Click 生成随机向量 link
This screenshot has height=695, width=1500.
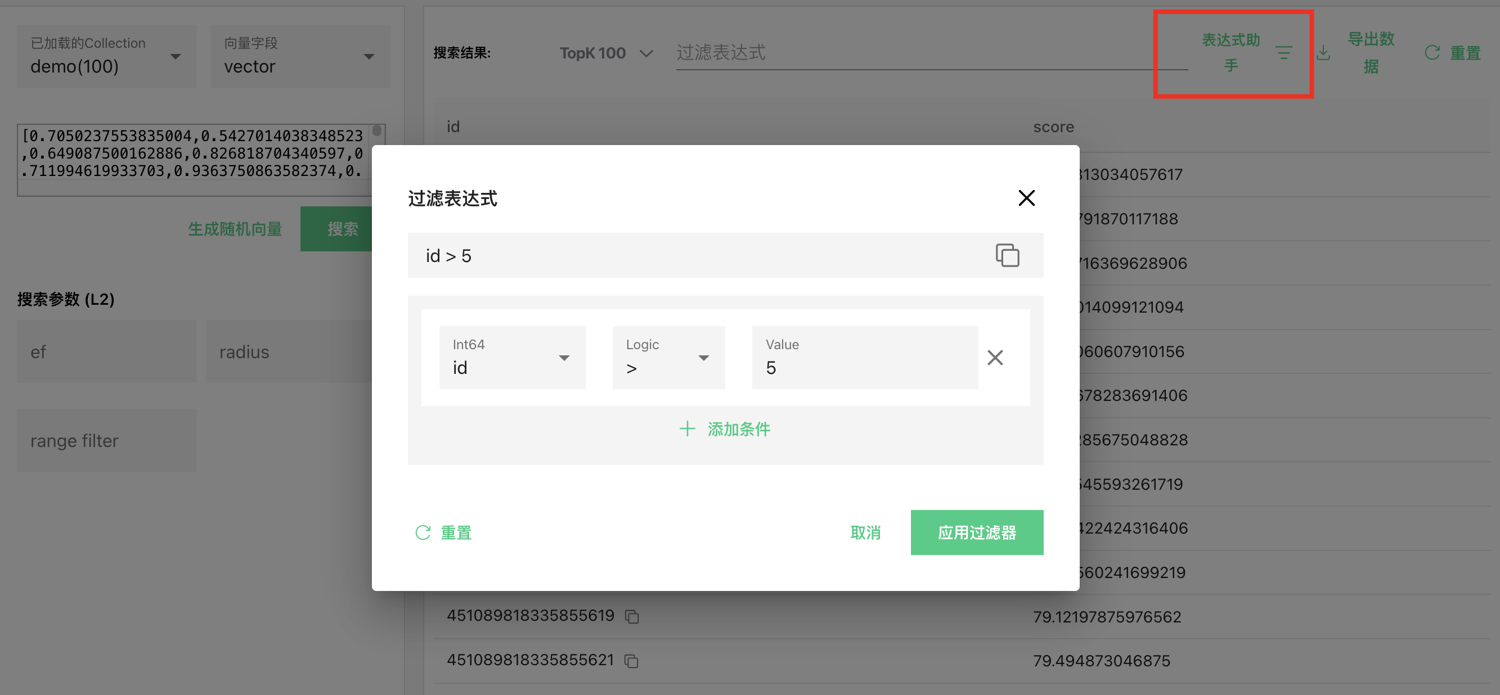235,229
